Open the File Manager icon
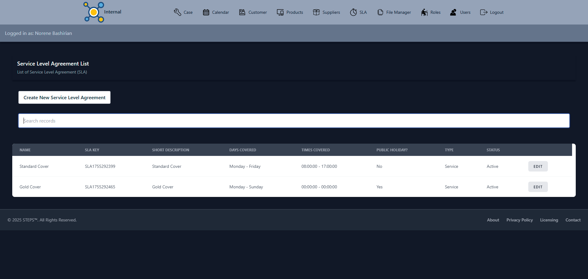 pos(380,12)
